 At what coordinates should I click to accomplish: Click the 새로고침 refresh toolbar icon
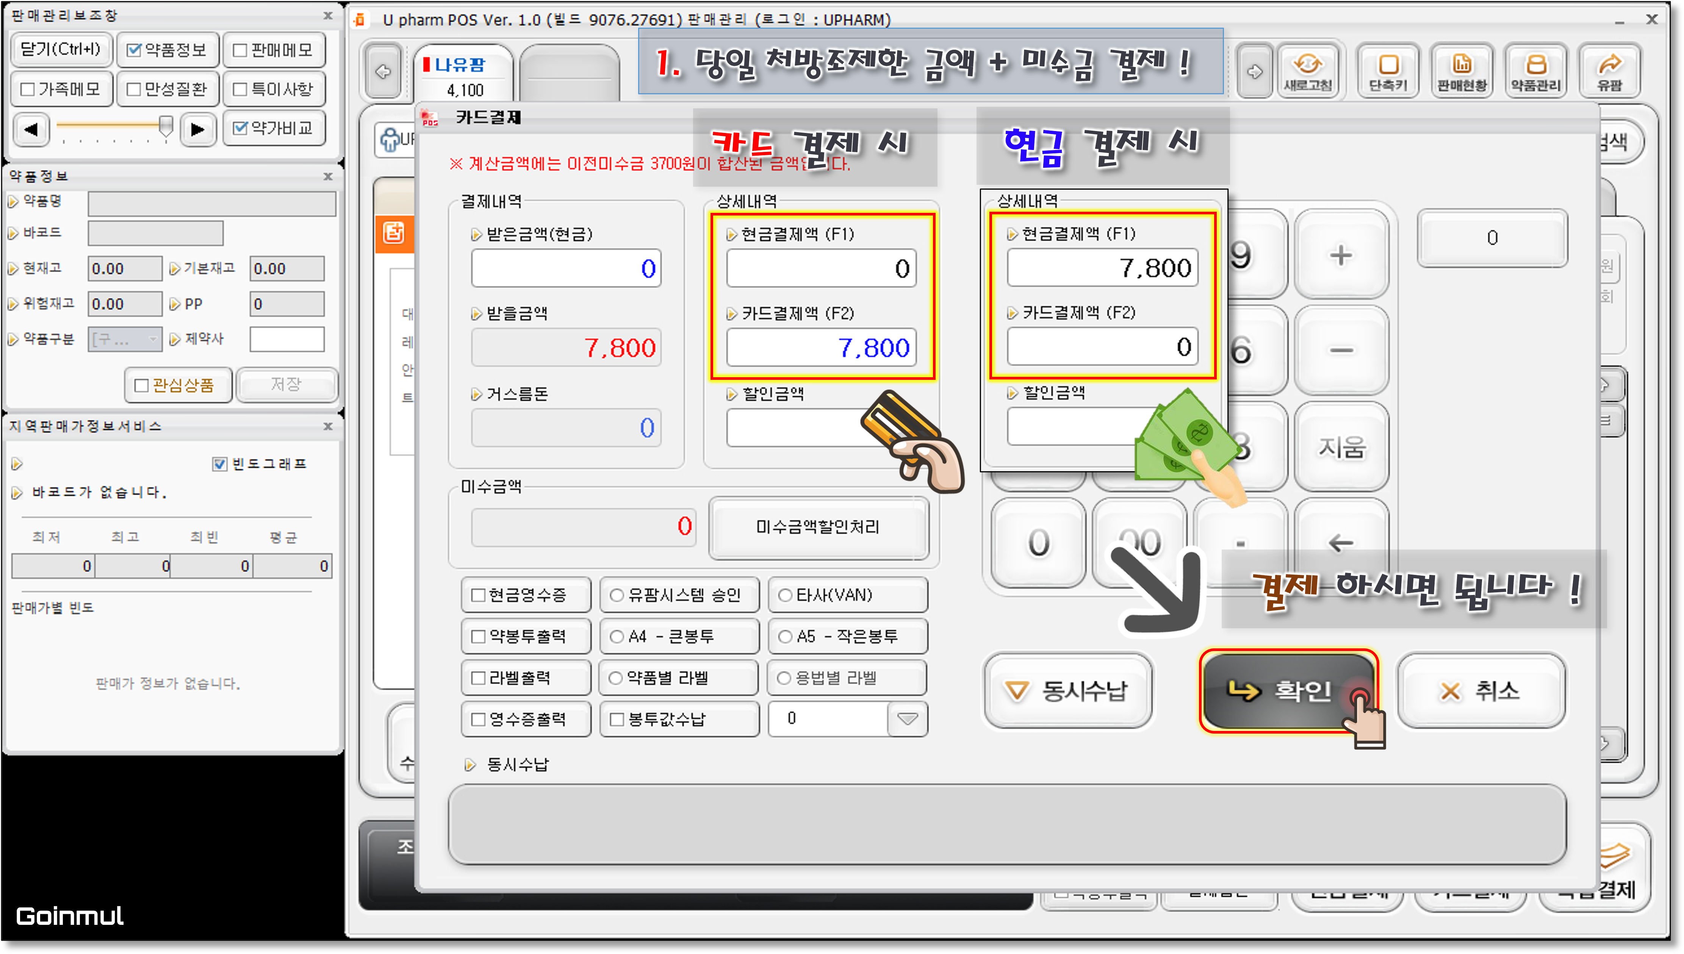(1309, 72)
